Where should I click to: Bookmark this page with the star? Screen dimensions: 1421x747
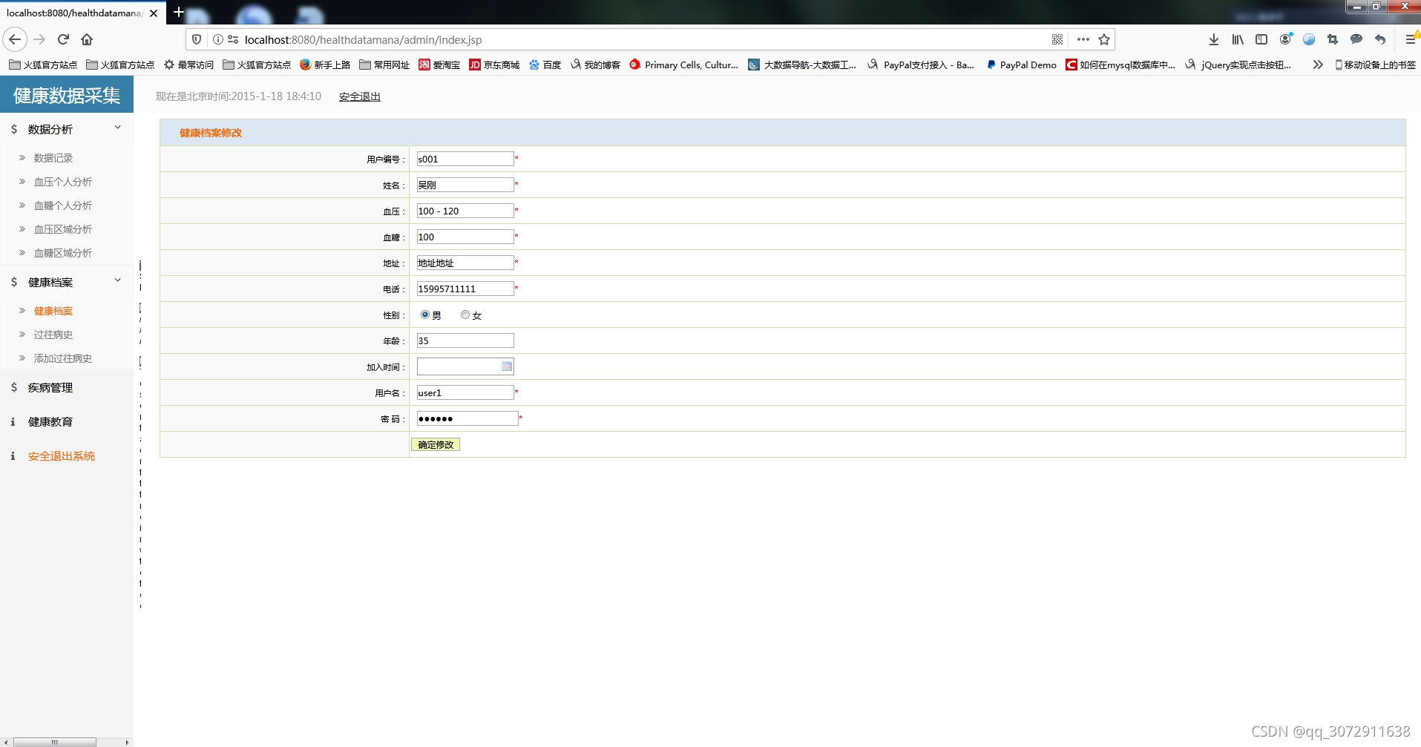(1104, 39)
